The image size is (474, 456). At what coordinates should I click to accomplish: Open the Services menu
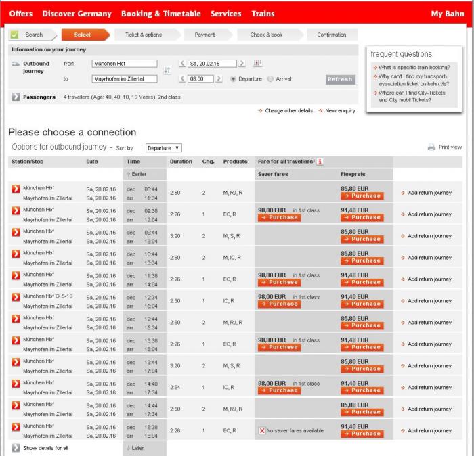(225, 14)
